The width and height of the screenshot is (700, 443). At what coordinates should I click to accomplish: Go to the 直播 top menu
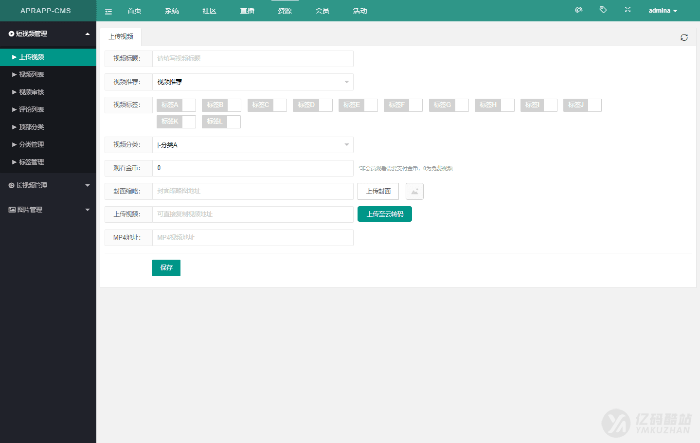coord(247,11)
